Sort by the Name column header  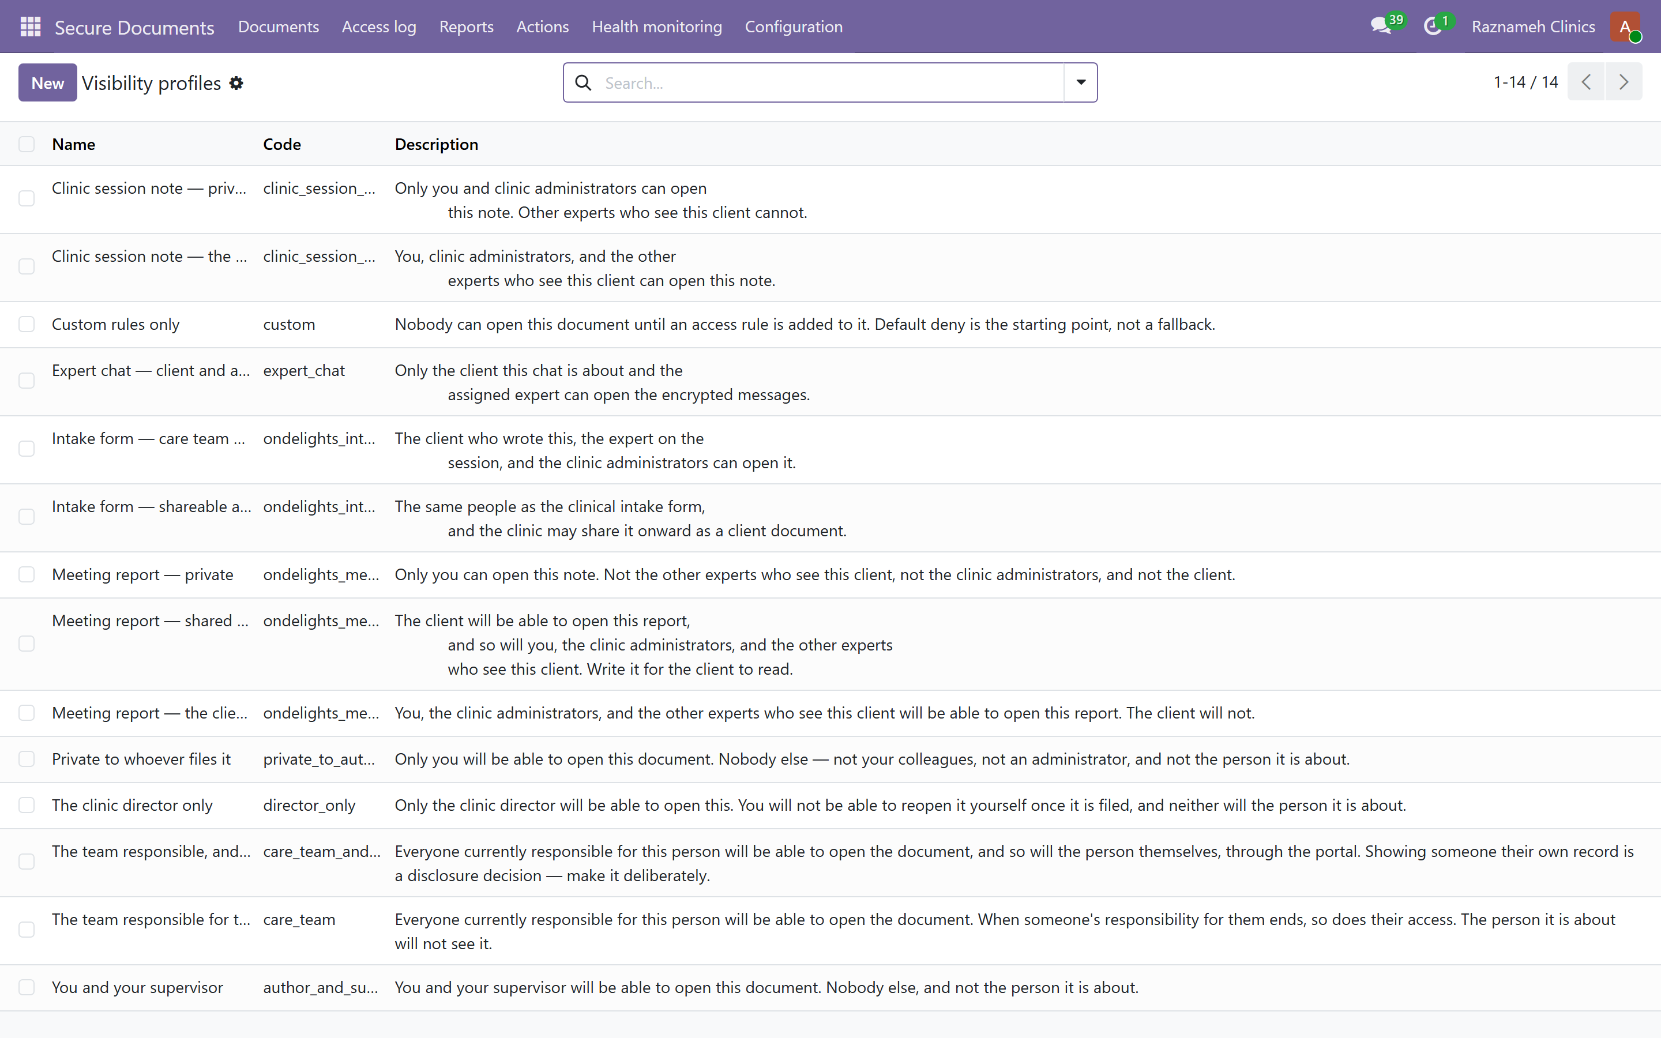73,144
